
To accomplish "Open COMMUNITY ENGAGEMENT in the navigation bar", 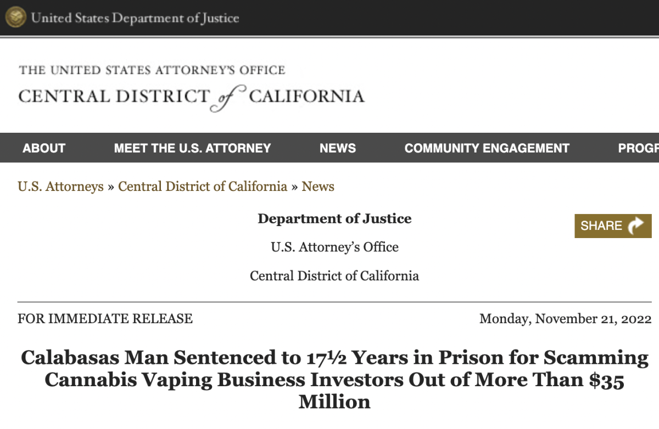I will tap(487, 148).
